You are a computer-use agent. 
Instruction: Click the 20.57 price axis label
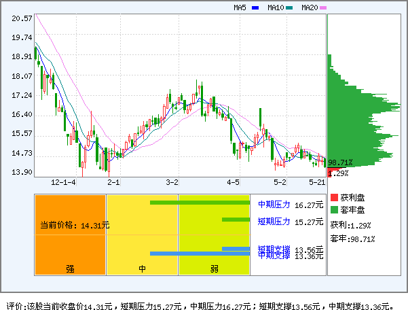(x=22, y=18)
